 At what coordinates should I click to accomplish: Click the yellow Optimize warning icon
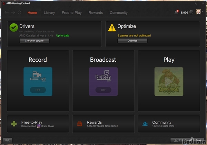coord(112,28)
